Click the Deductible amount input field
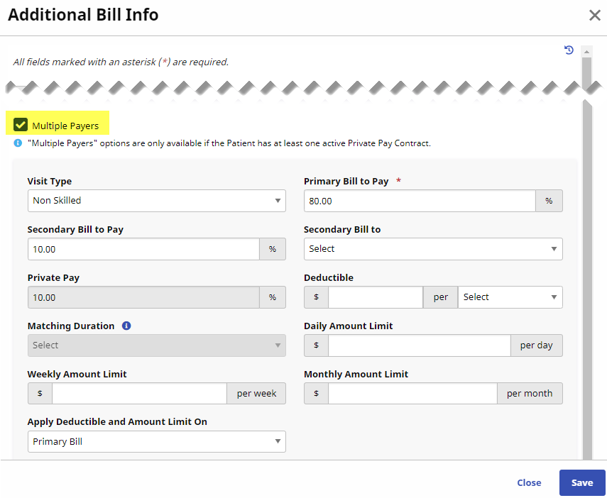This screenshot has width=607, height=498. coord(375,297)
